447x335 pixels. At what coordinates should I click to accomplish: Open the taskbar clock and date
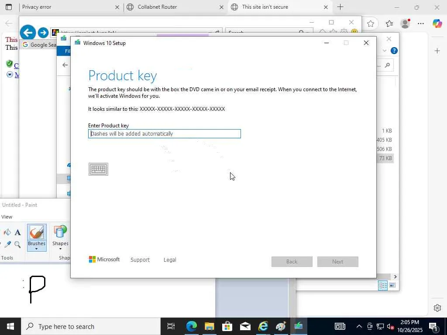[410, 326]
